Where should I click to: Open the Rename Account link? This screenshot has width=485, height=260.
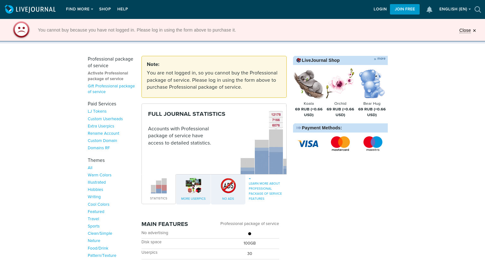pos(104,133)
